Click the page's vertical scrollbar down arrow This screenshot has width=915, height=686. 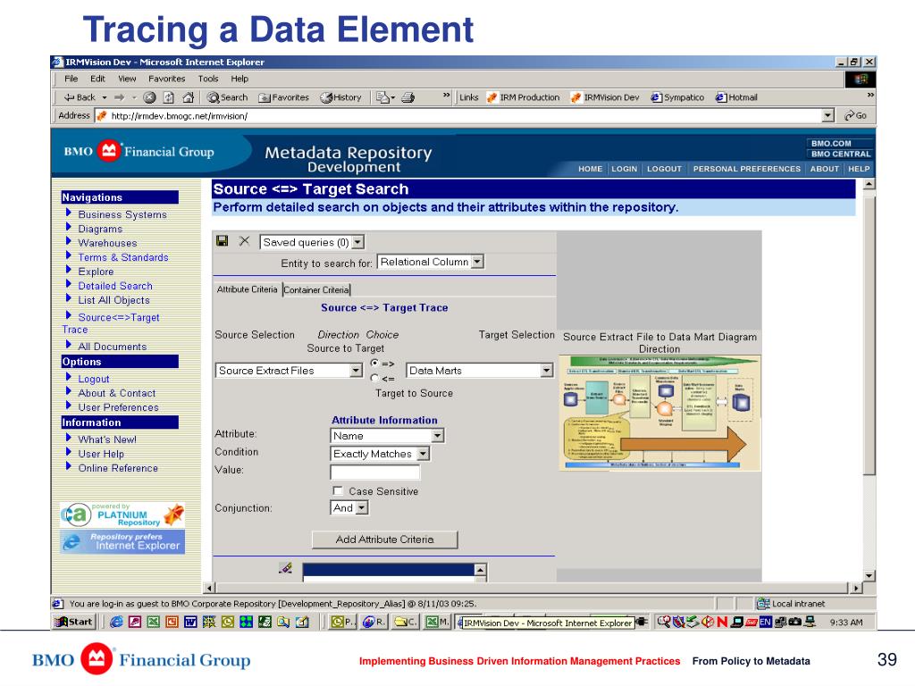tap(869, 576)
